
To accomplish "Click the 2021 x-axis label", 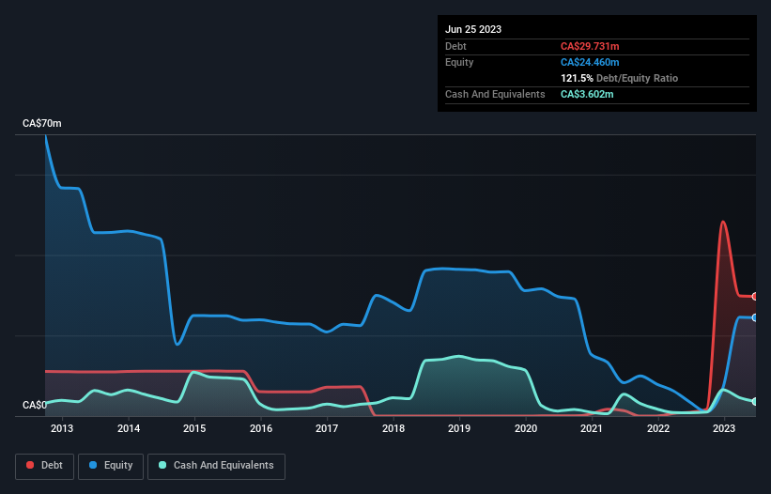I will (x=592, y=428).
